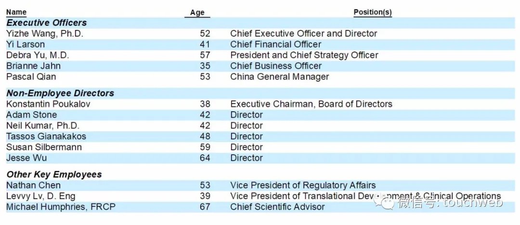The image size is (520, 225).
Task: Click the Yi Larson row name
Action: click(25, 44)
